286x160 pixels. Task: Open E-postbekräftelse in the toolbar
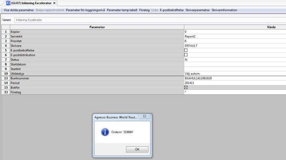[x=172, y=10]
